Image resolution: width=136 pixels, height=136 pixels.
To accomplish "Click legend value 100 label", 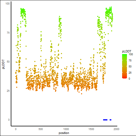I will (x=131, y=54).
